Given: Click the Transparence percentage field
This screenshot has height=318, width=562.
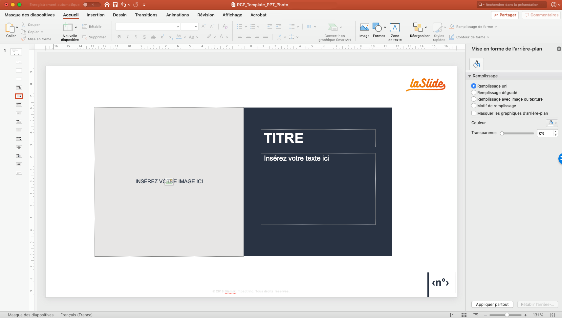Looking at the screenshot, I should pos(545,133).
